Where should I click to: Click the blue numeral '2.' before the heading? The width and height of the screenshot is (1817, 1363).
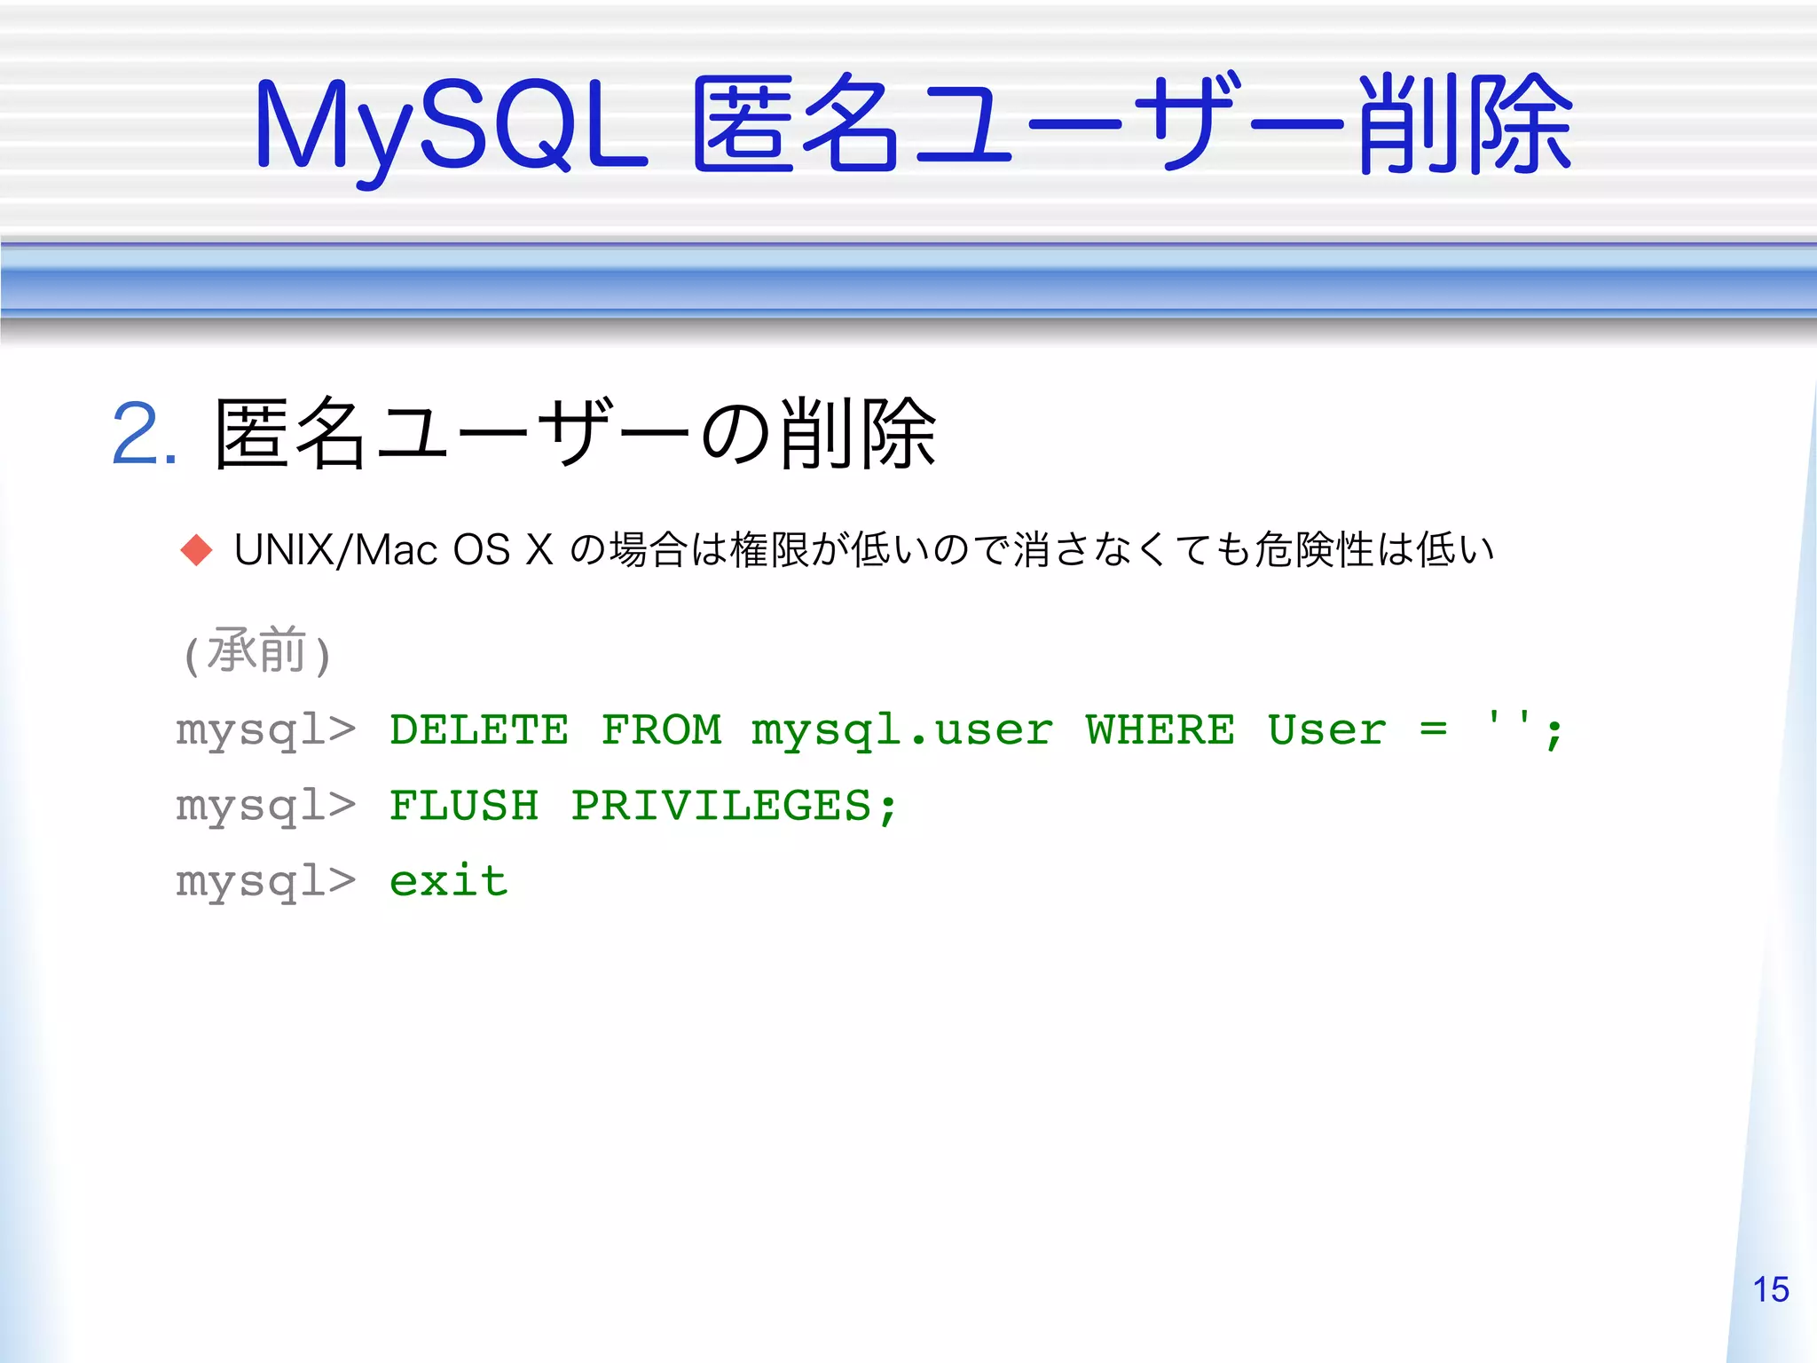(x=145, y=434)
